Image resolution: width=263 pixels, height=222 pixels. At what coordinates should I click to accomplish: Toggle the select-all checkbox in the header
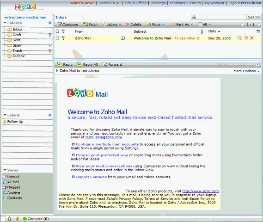click(57, 31)
